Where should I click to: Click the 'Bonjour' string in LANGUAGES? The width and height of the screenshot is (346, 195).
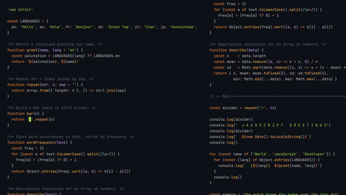point(84,27)
